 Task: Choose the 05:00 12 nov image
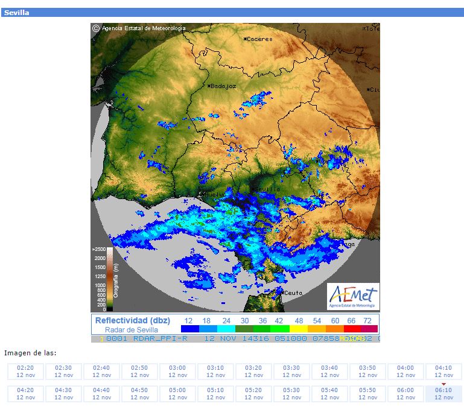coord(177,393)
